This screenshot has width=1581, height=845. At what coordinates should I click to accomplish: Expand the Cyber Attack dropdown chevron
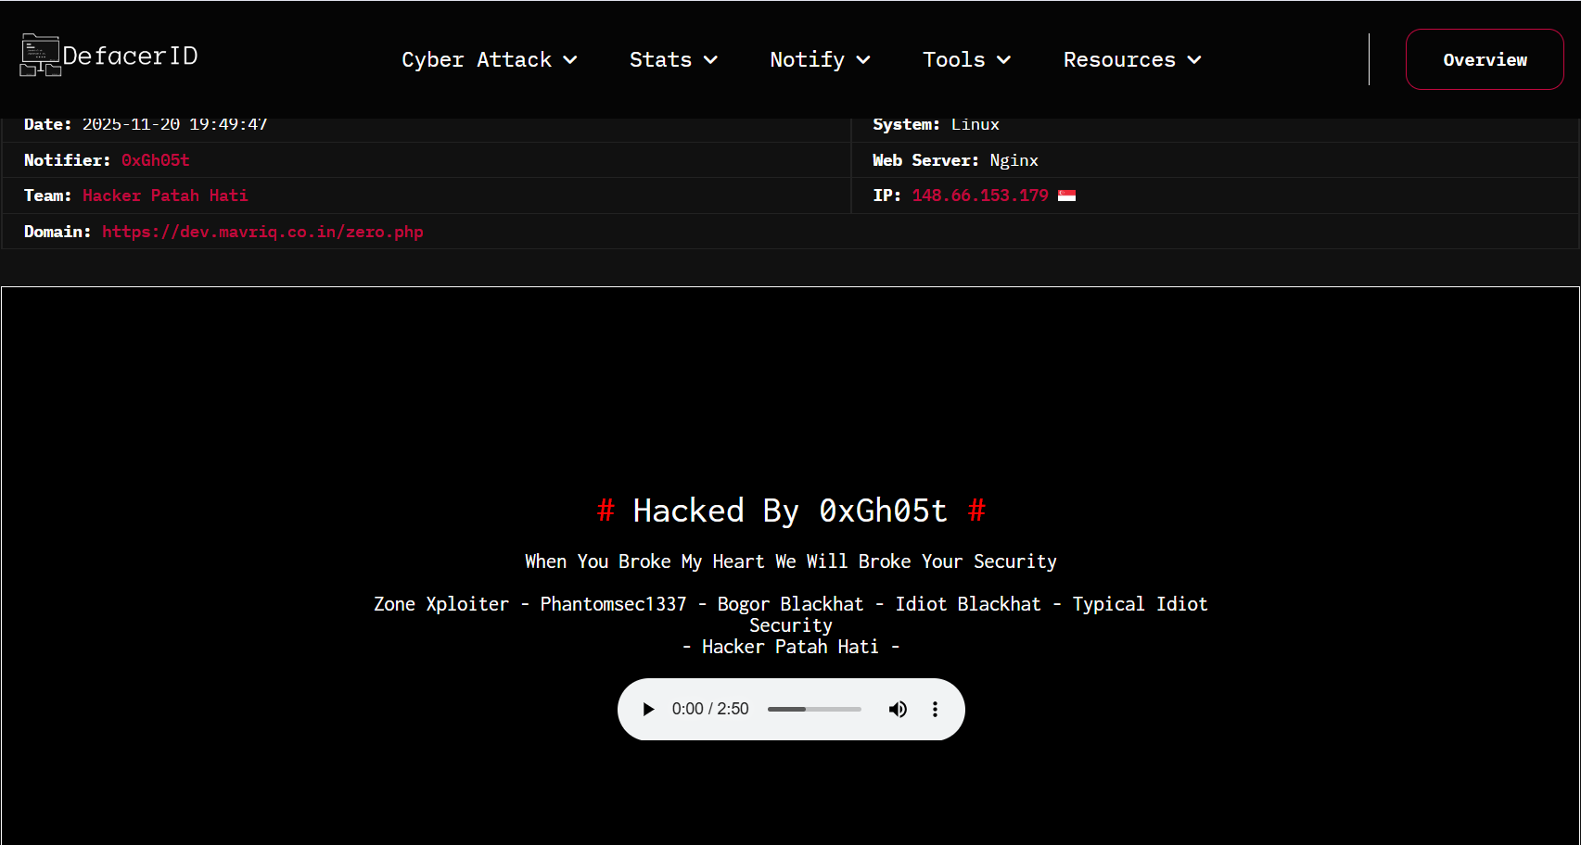570,60
